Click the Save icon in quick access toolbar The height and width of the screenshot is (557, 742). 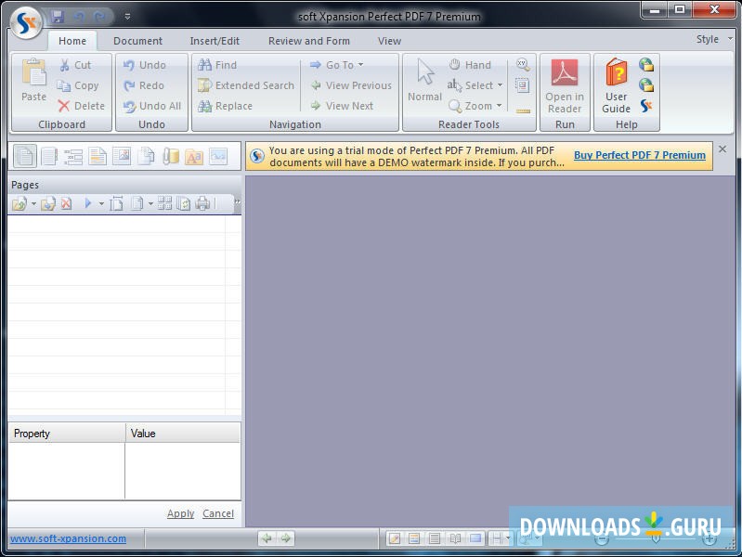point(58,17)
